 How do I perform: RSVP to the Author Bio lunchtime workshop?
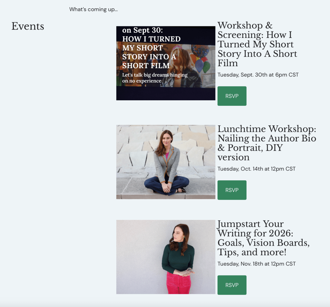click(x=232, y=190)
